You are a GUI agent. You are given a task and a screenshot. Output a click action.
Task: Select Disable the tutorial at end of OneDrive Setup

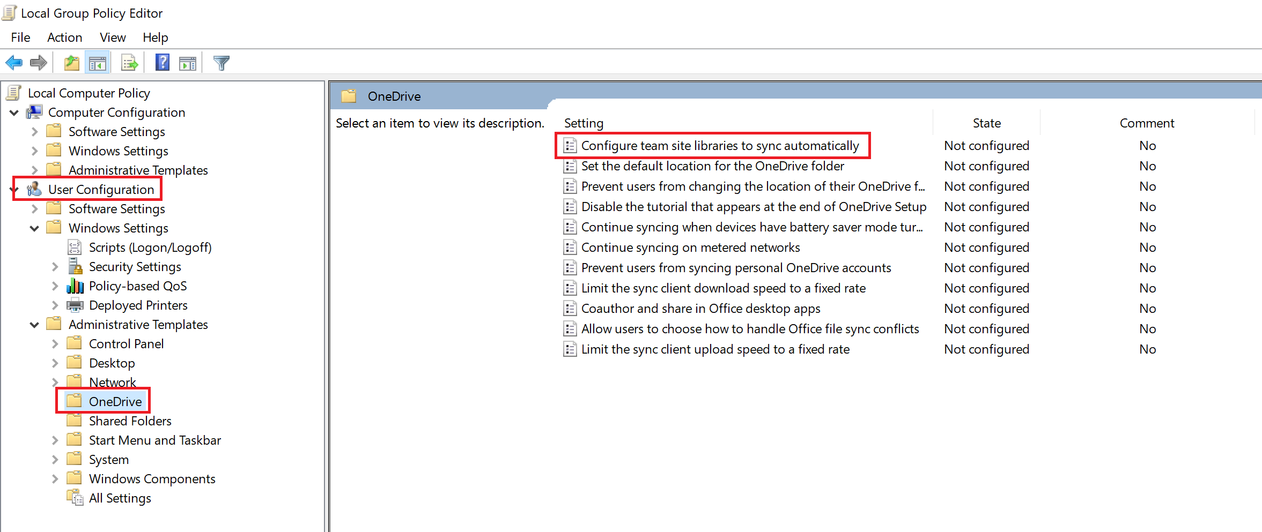point(754,207)
